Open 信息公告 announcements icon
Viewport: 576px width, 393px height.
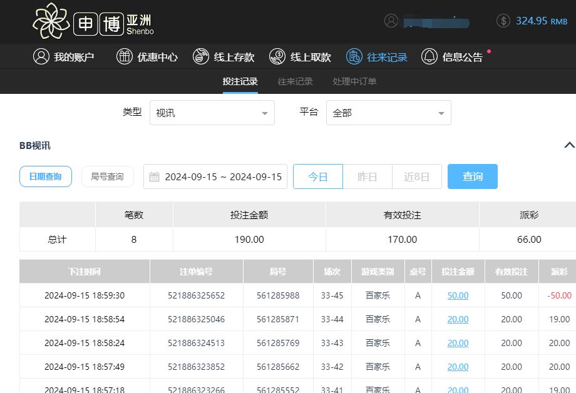(x=429, y=57)
